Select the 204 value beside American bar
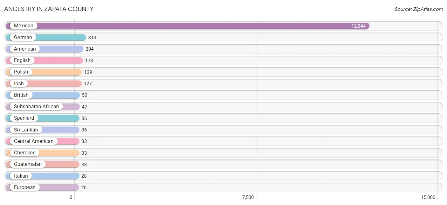Screen dimensions: 447x205 (90, 49)
